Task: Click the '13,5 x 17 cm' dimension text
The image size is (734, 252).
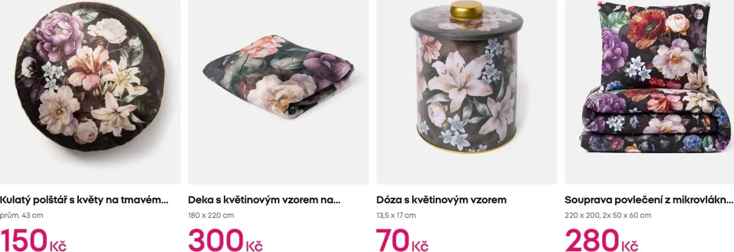Action: point(396,215)
